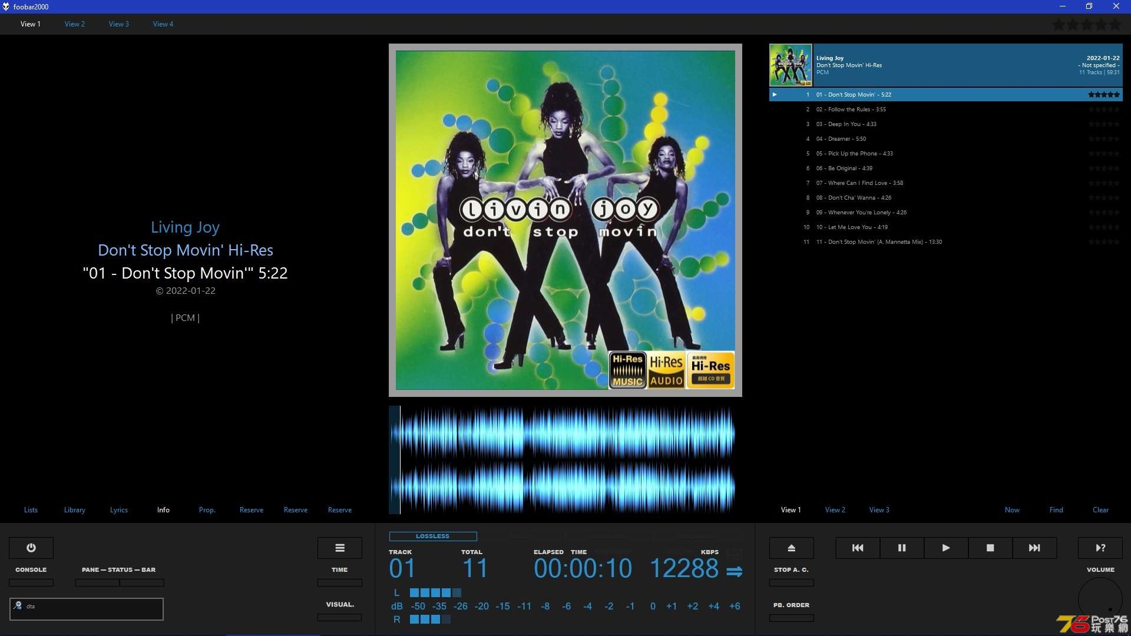Open the Lists tab

click(31, 510)
